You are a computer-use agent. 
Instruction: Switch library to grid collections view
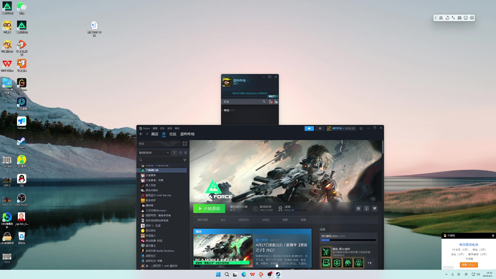coord(185,144)
